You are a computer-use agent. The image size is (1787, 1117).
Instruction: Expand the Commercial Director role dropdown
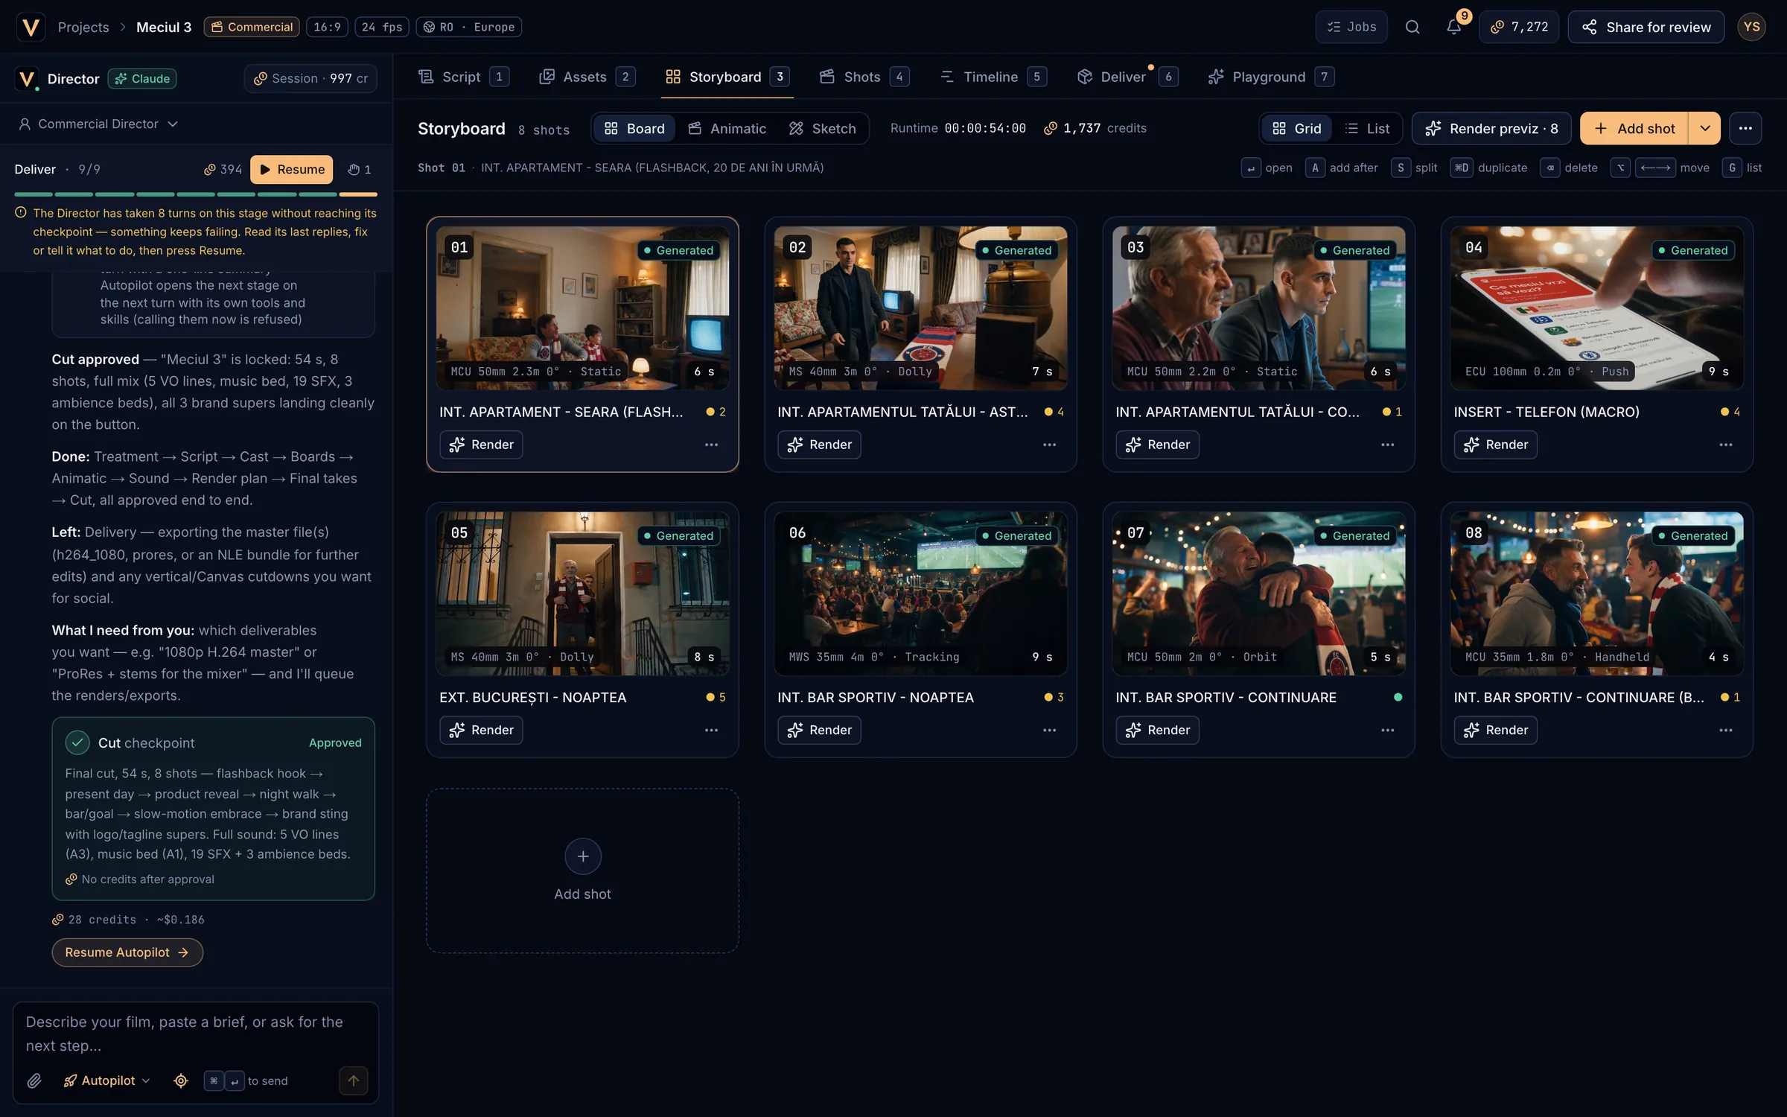click(x=98, y=124)
